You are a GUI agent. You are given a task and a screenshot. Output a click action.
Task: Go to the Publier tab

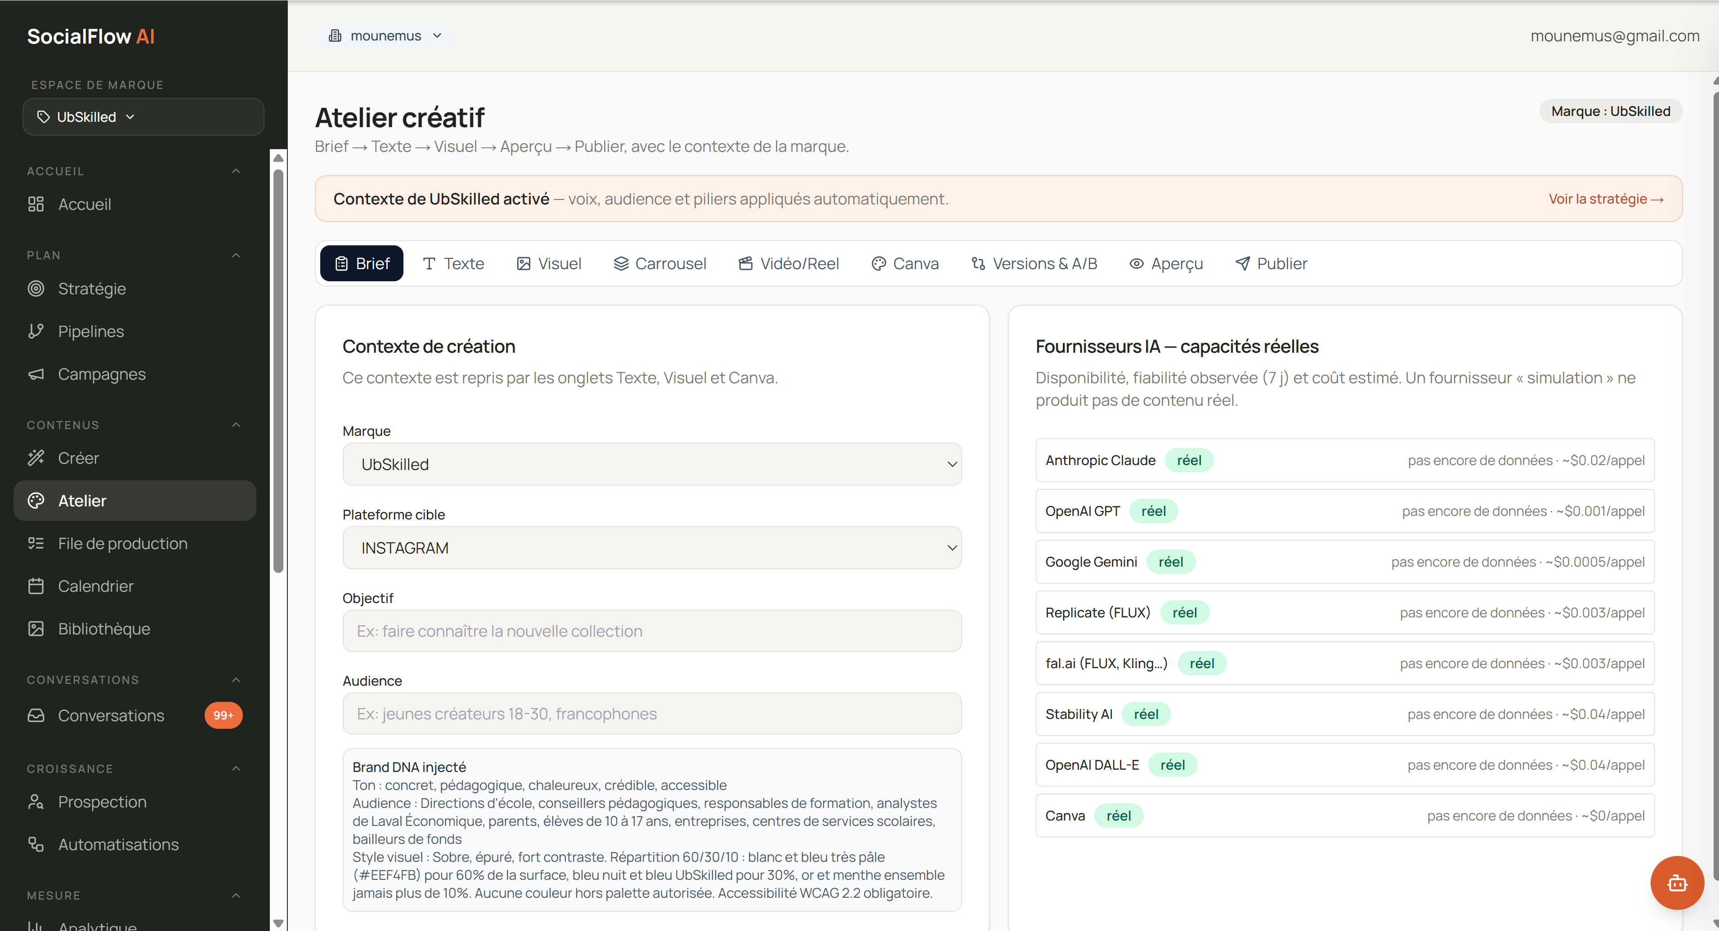(x=1271, y=263)
